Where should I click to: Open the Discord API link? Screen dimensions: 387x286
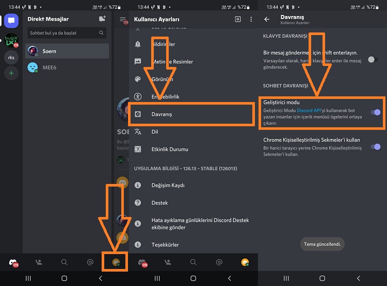309,110
